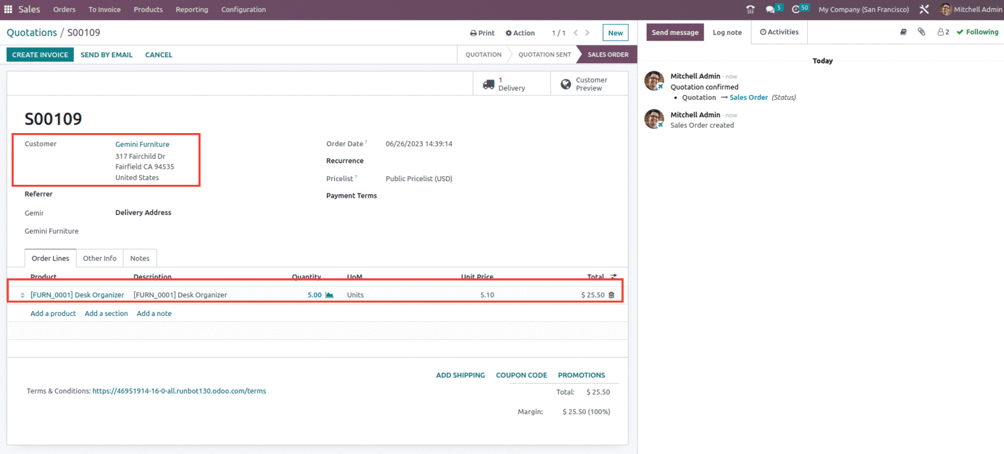The height and width of the screenshot is (454, 1004).
Task: Click the Sales app title
Action: [29, 9]
